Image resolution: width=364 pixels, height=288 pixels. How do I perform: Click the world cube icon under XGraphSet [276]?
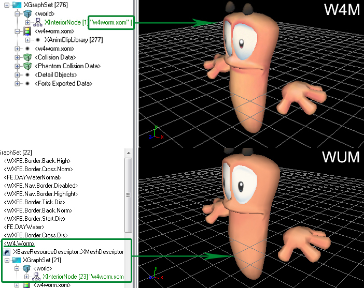coord(27,13)
